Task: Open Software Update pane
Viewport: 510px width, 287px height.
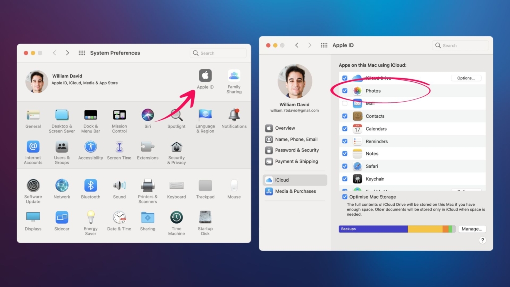Action: (x=33, y=191)
